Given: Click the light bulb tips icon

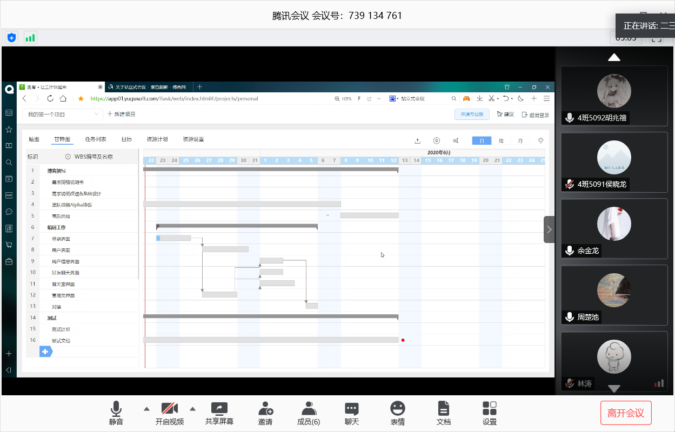Looking at the screenshot, I should (x=540, y=140).
